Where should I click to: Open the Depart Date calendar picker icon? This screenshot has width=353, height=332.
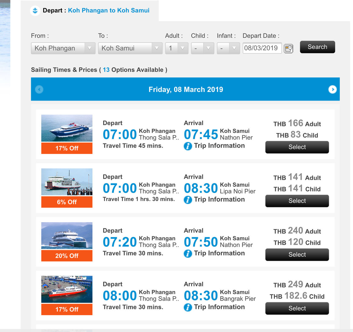[288, 48]
